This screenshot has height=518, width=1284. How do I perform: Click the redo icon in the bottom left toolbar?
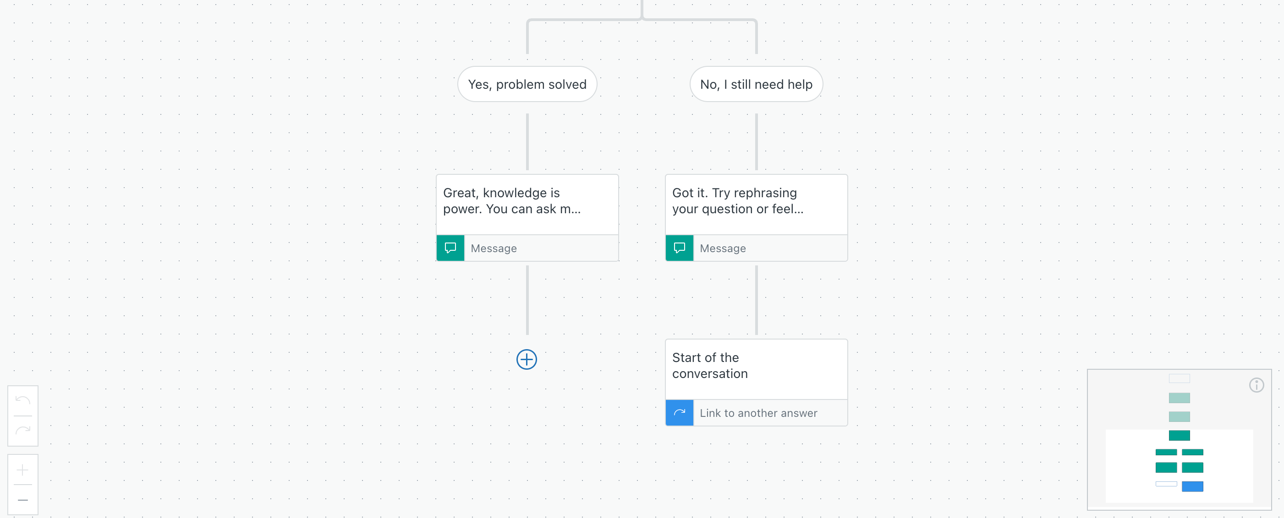click(x=23, y=429)
